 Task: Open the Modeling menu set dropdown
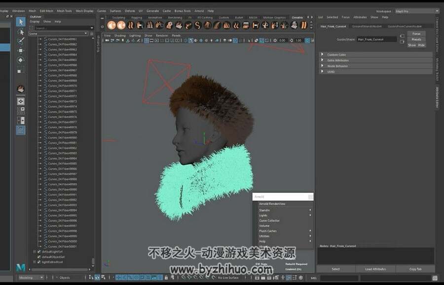point(31,278)
